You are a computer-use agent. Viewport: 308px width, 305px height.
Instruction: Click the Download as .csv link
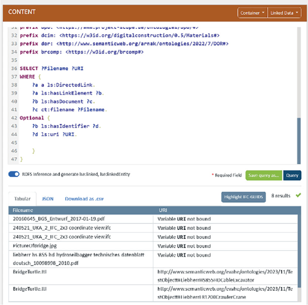[84, 198]
